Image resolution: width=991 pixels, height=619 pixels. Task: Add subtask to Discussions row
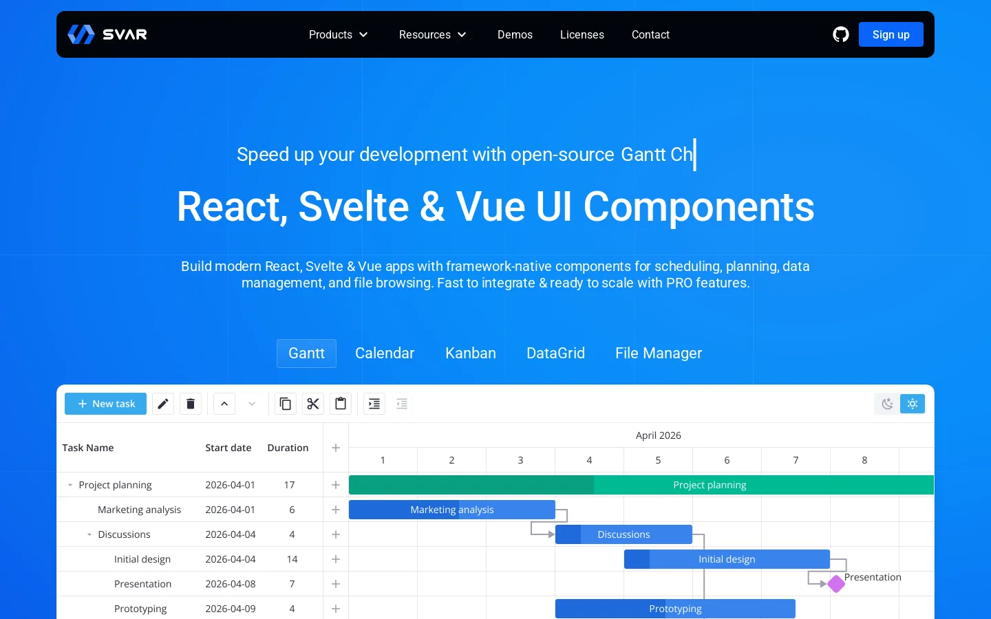point(336,534)
